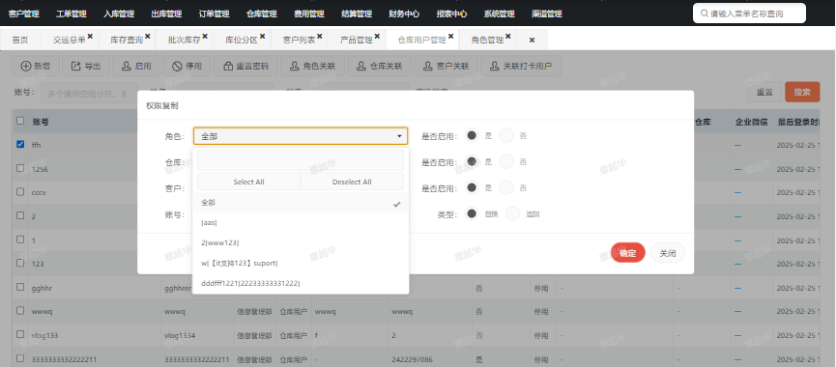Check the checkbox for row gghhr

(x=20, y=287)
